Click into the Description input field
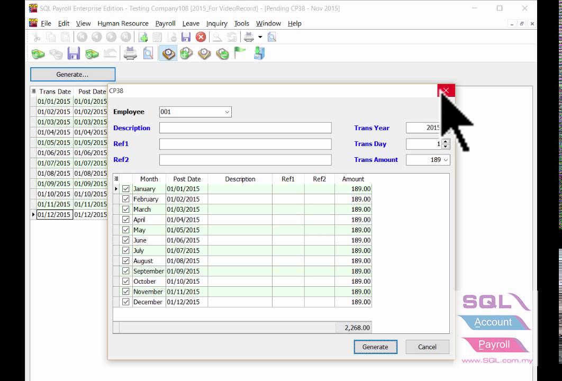562x381 pixels. 246,128
